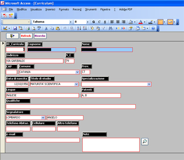This screenshot has width=184, height=160.
Task: Click the Convert to Adobe PDF icon
Action: tap(5, 16)
